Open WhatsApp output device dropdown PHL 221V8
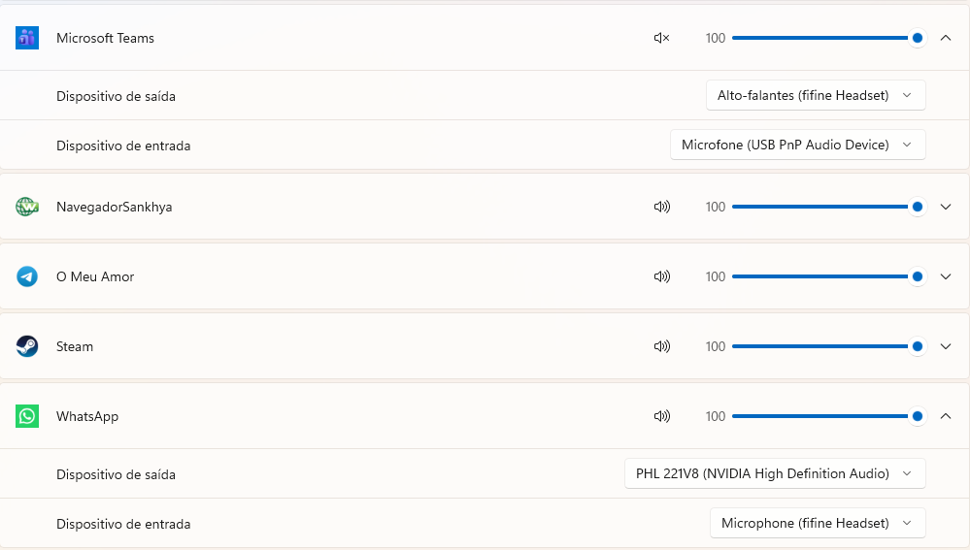The width and height of the screenshot is (970, 550). click(x=775, y=473)
